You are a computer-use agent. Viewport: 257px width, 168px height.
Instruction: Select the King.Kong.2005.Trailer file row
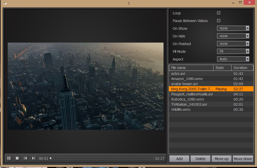(x=211, y=89)
